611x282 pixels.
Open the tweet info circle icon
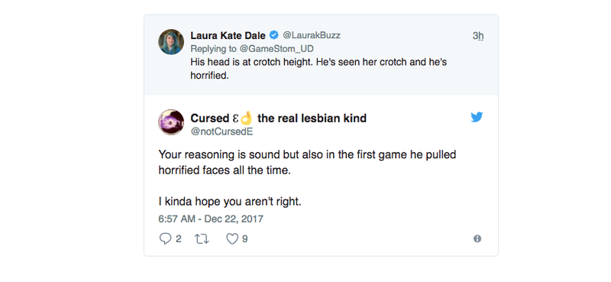(477, 238)
